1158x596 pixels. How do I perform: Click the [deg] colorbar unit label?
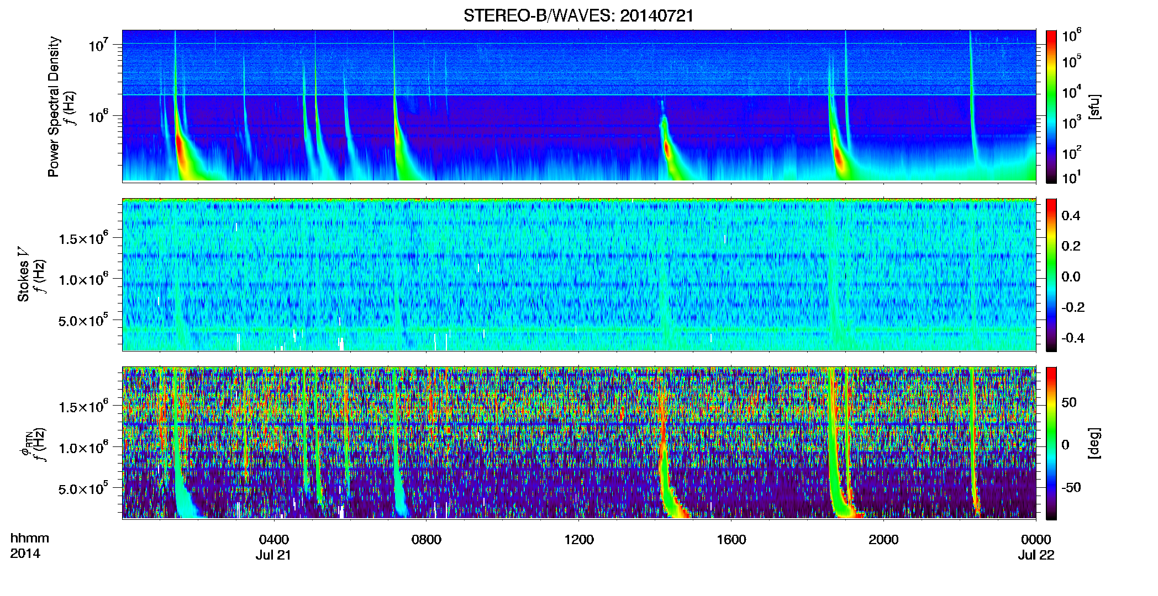1094,443
